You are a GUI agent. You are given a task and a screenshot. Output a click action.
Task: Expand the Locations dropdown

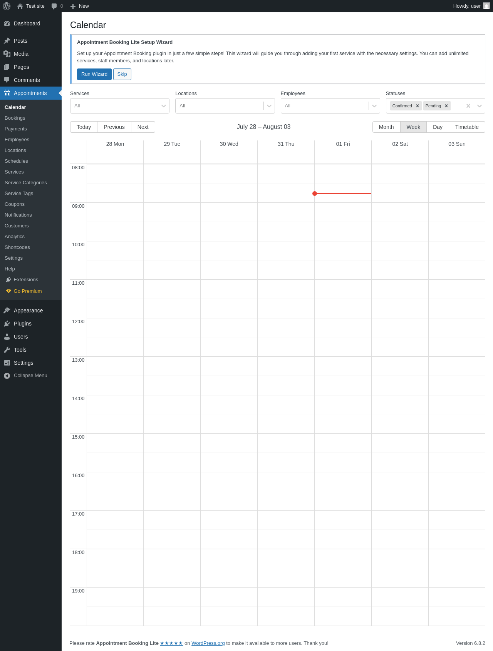(x=269, y=106)
